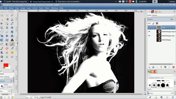Click the Wi-Fi icon in system tray
Screen dimensions: 176x99
click(x=127, y=2)
